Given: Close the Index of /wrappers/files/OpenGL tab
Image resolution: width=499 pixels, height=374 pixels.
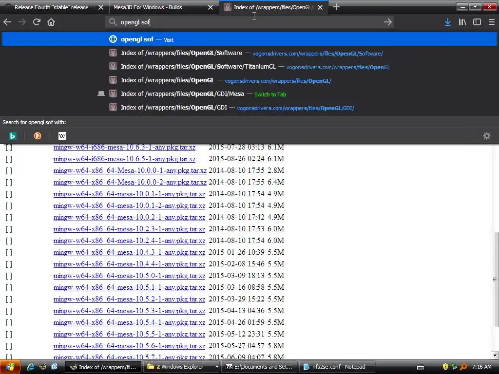Looking at the screenshot, I should [x=320, y=7].
